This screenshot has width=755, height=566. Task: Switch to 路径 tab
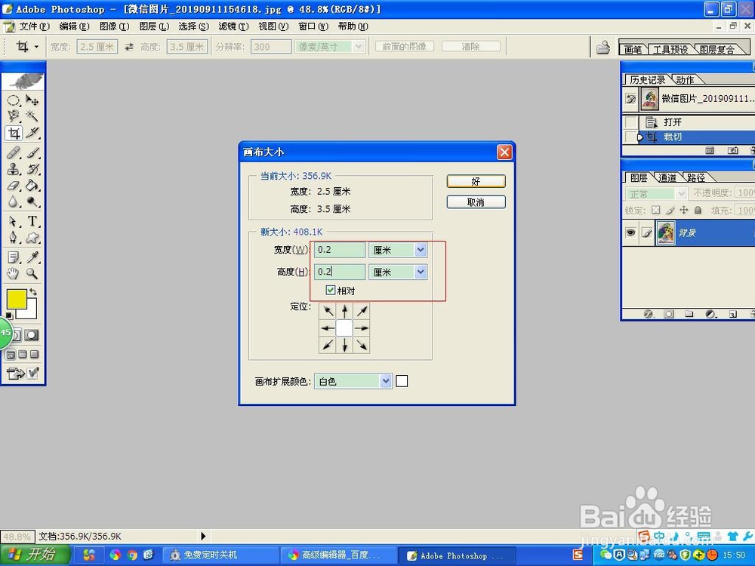[696, 177]
